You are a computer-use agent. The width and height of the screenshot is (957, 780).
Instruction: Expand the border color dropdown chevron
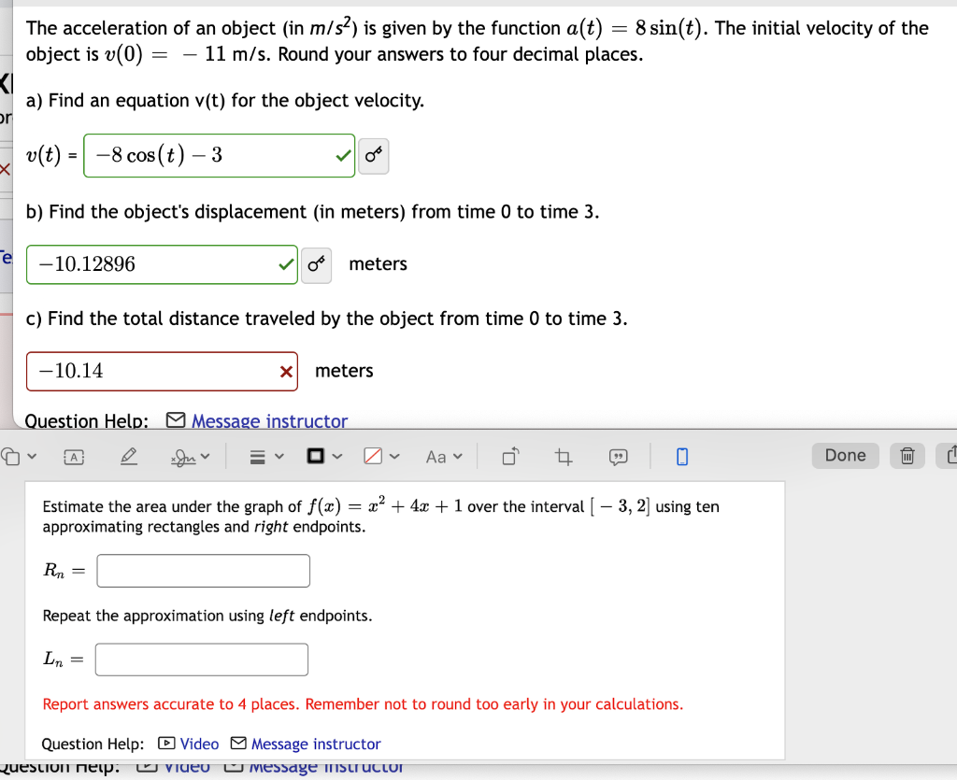336,456
